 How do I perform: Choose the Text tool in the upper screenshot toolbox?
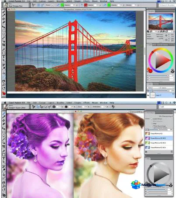[4, 57]
